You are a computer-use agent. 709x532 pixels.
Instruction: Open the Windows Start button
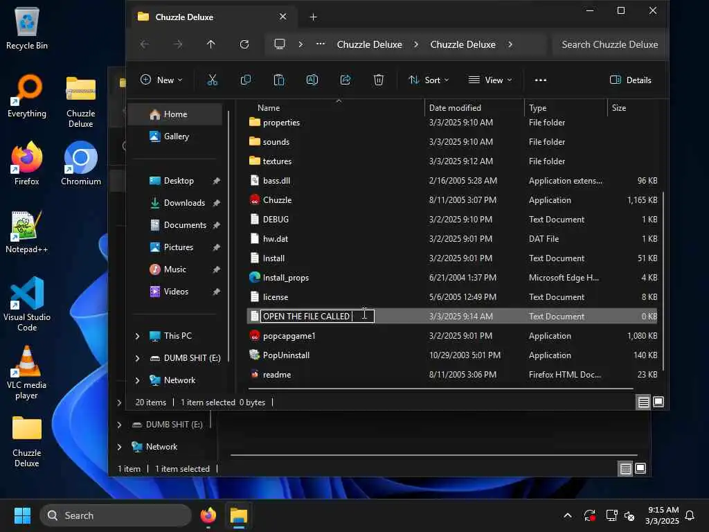[22, 515]
